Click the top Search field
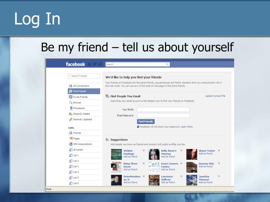The height and width of the screenshot is (202, 270). (138, 64)
